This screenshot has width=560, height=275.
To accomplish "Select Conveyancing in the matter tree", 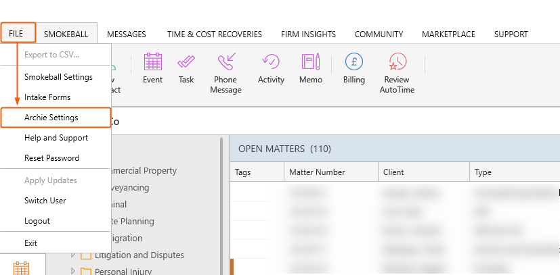I will (131, 187).
